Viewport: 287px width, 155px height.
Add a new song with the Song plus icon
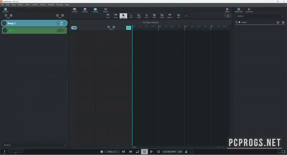coord(6,15)
